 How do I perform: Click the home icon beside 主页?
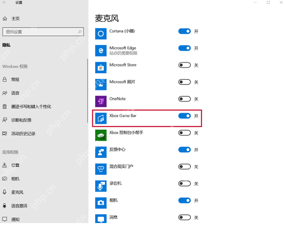tap(5, 19)
